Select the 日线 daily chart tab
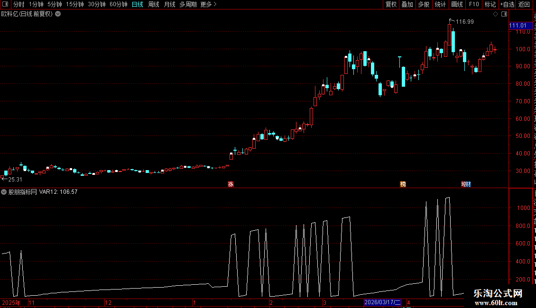536x308 pixels. (138, 4)
